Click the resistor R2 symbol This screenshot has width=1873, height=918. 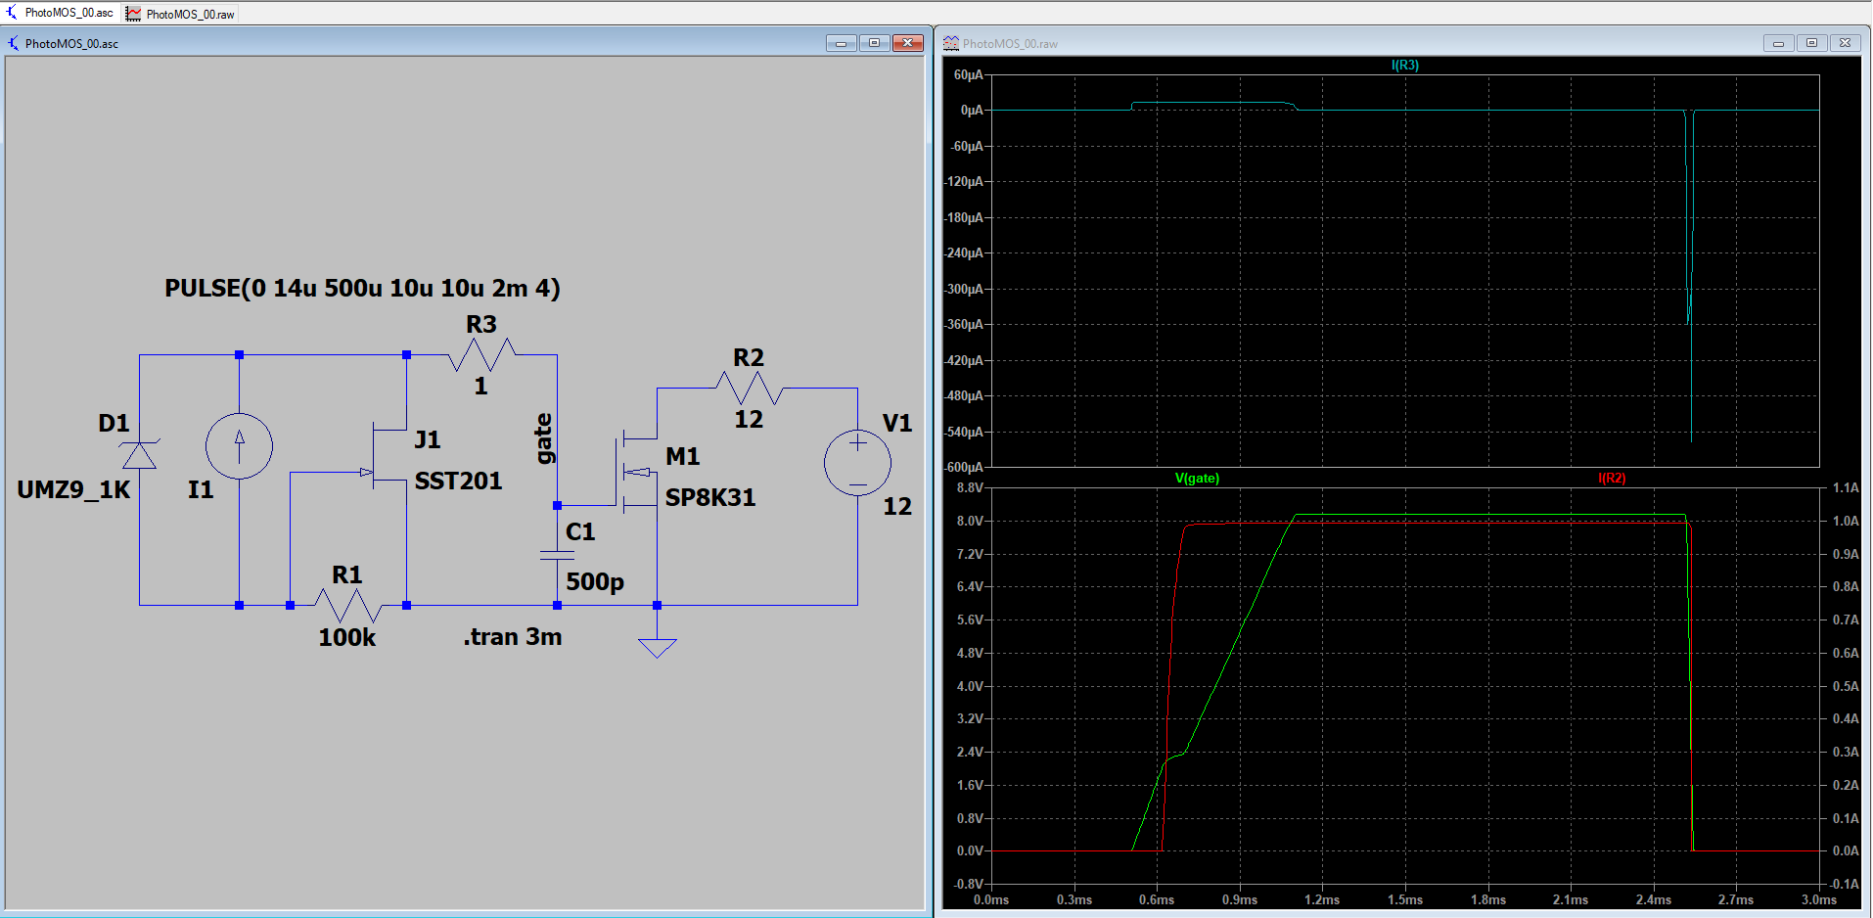pyautogui.click(x=749, y=389)
